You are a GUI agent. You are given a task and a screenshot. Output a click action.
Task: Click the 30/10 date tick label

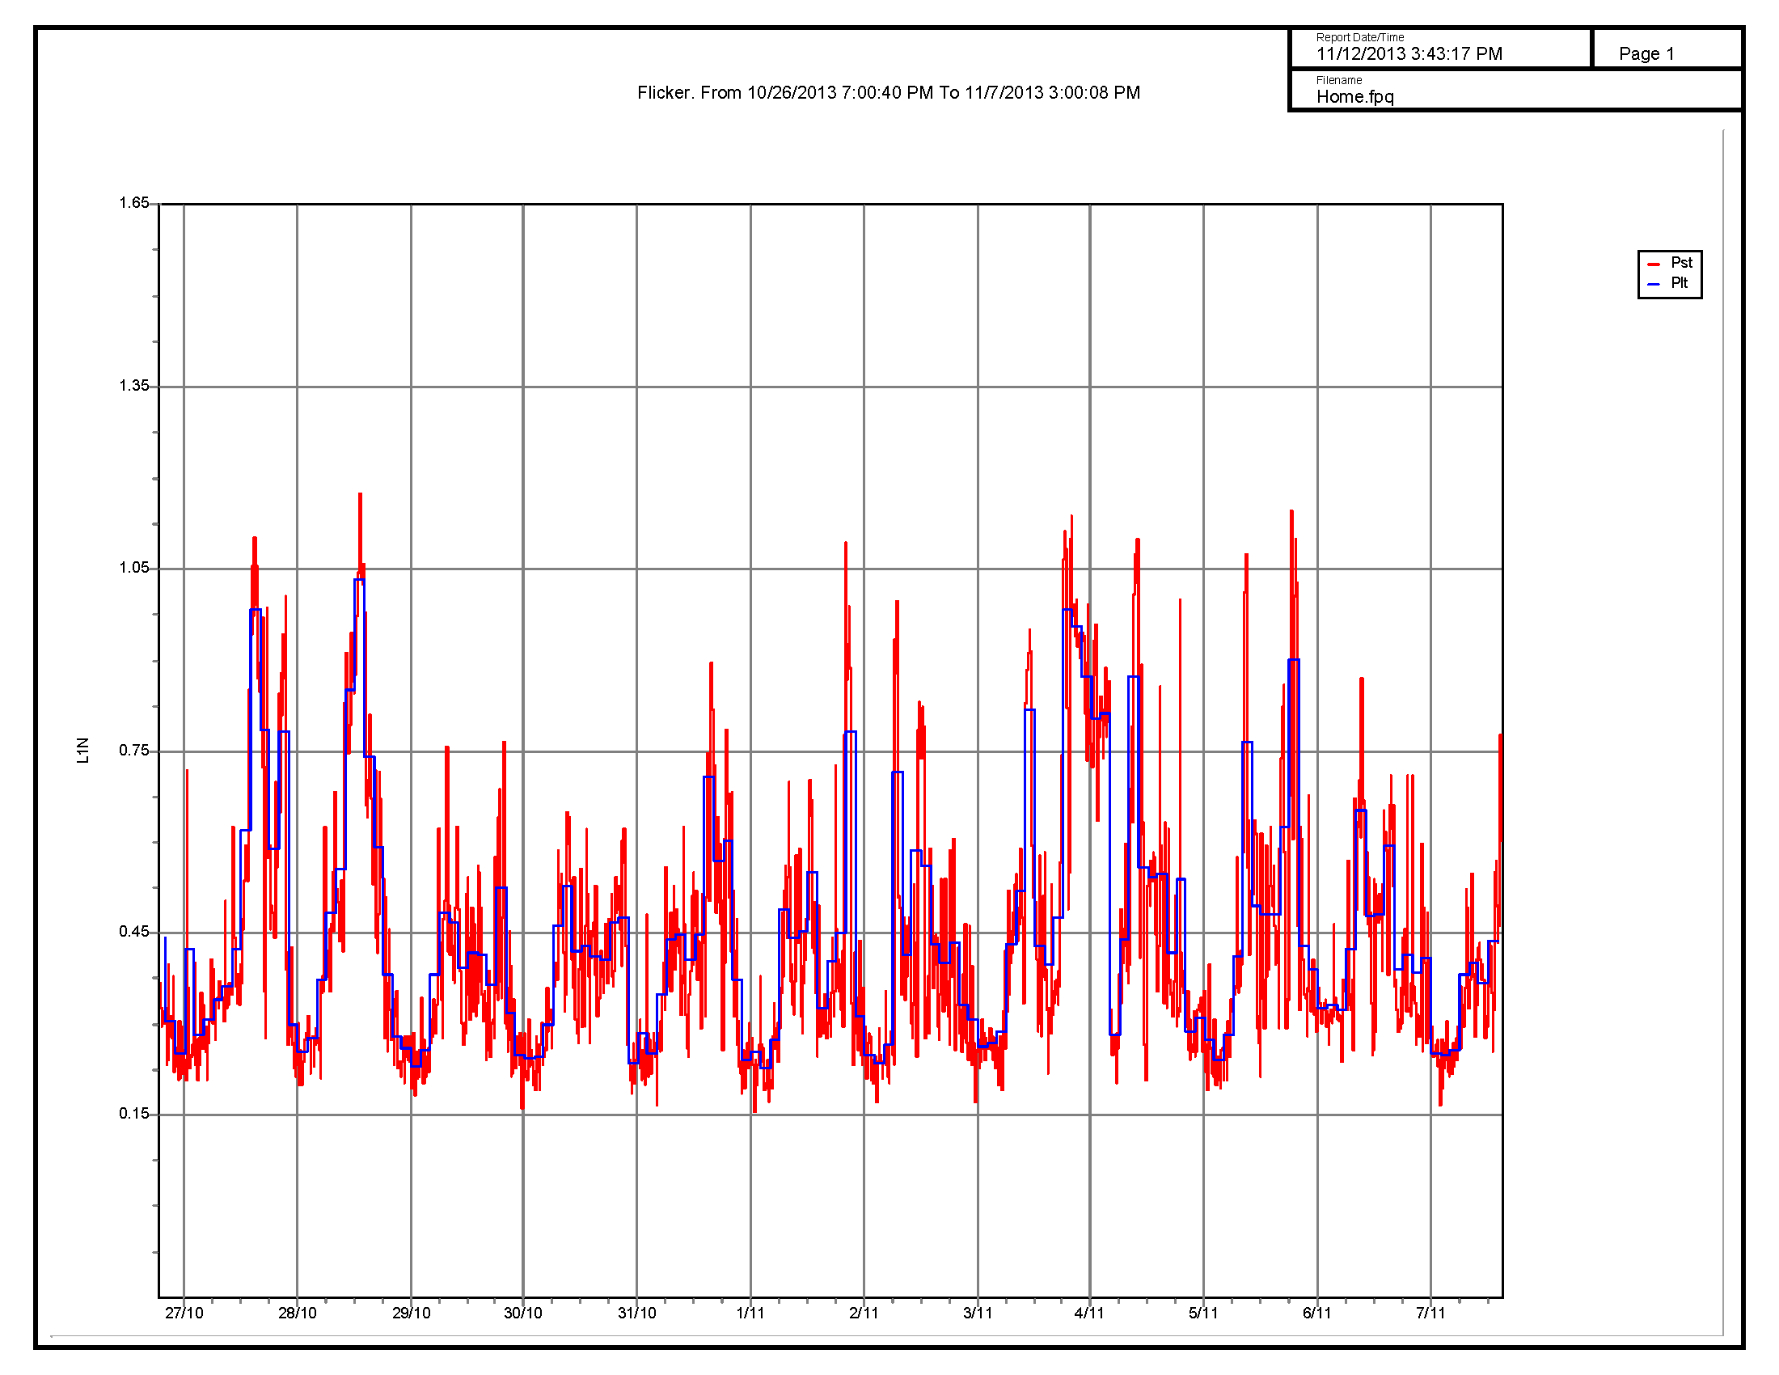[x=523, y=1313]
